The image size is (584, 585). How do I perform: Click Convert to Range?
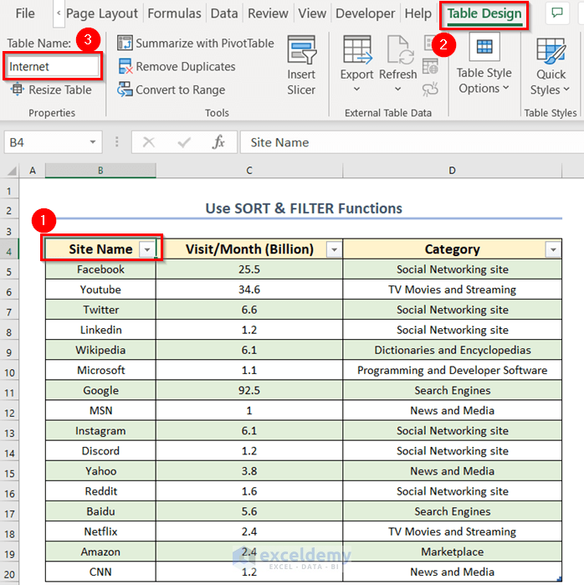[172, 90]
